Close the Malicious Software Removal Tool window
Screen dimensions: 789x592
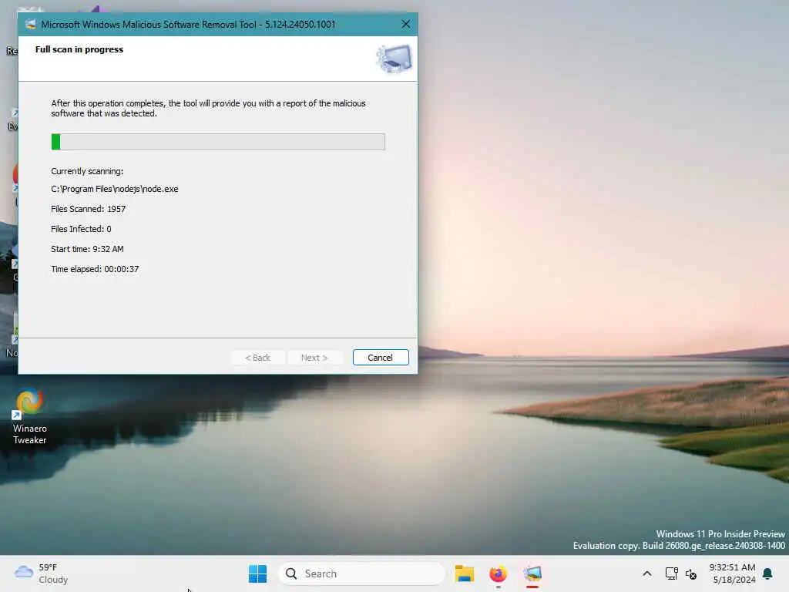tap(406, 24)
